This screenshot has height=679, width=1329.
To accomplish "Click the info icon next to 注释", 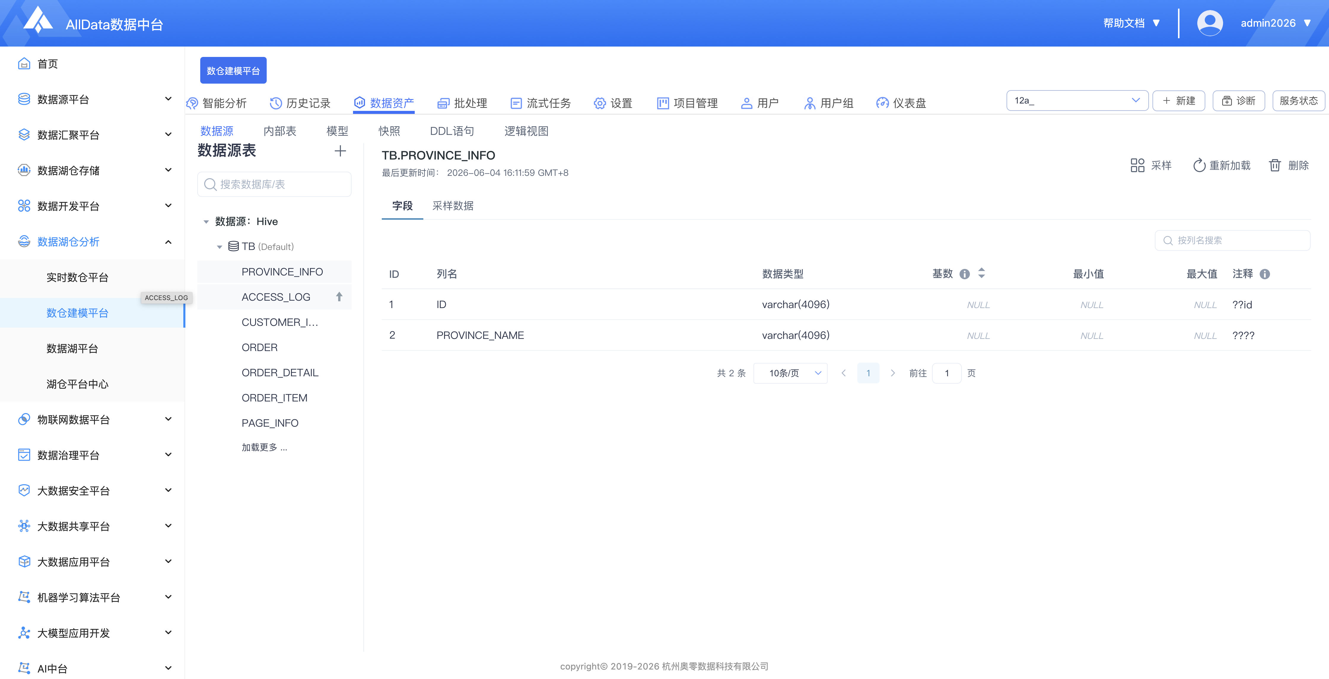I will [x=1265, y=274].
